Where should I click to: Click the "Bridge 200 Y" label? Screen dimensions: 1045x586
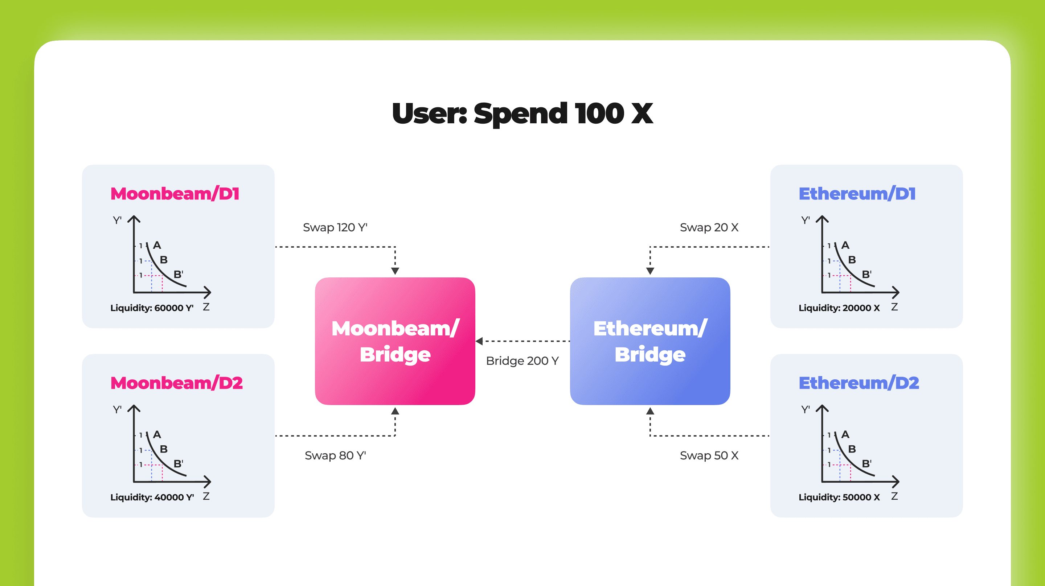(x=522, y=360)
